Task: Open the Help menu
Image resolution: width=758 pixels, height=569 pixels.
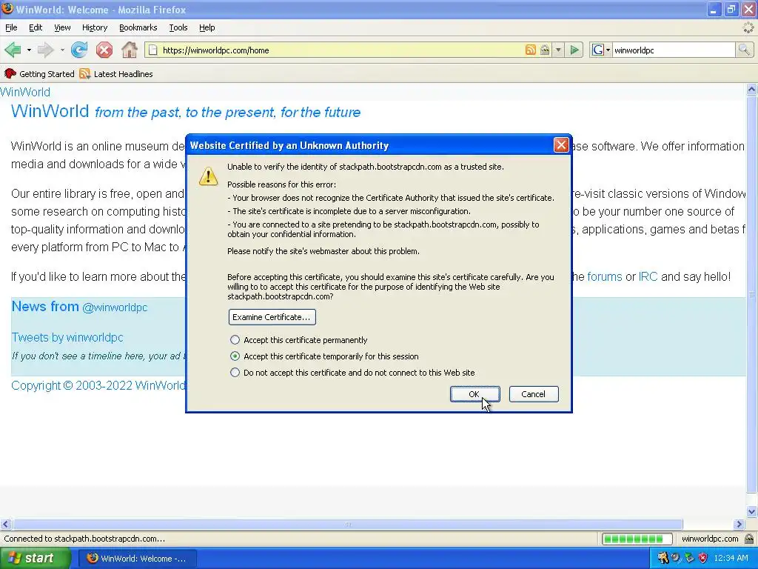Action: tap(207, 27)
